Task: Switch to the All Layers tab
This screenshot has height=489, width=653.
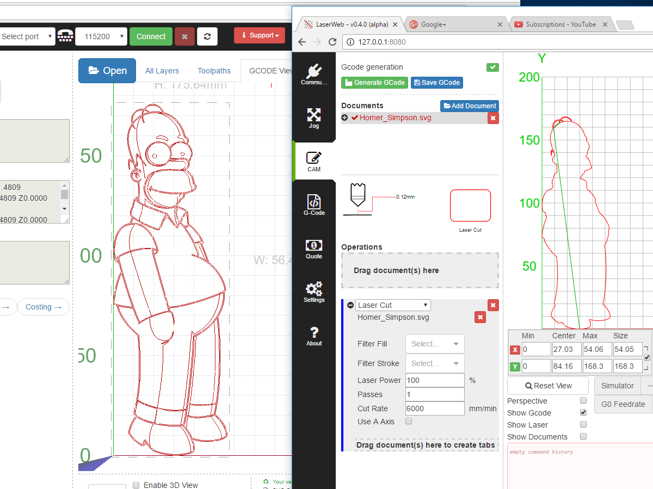Action: tap(162, 71)
